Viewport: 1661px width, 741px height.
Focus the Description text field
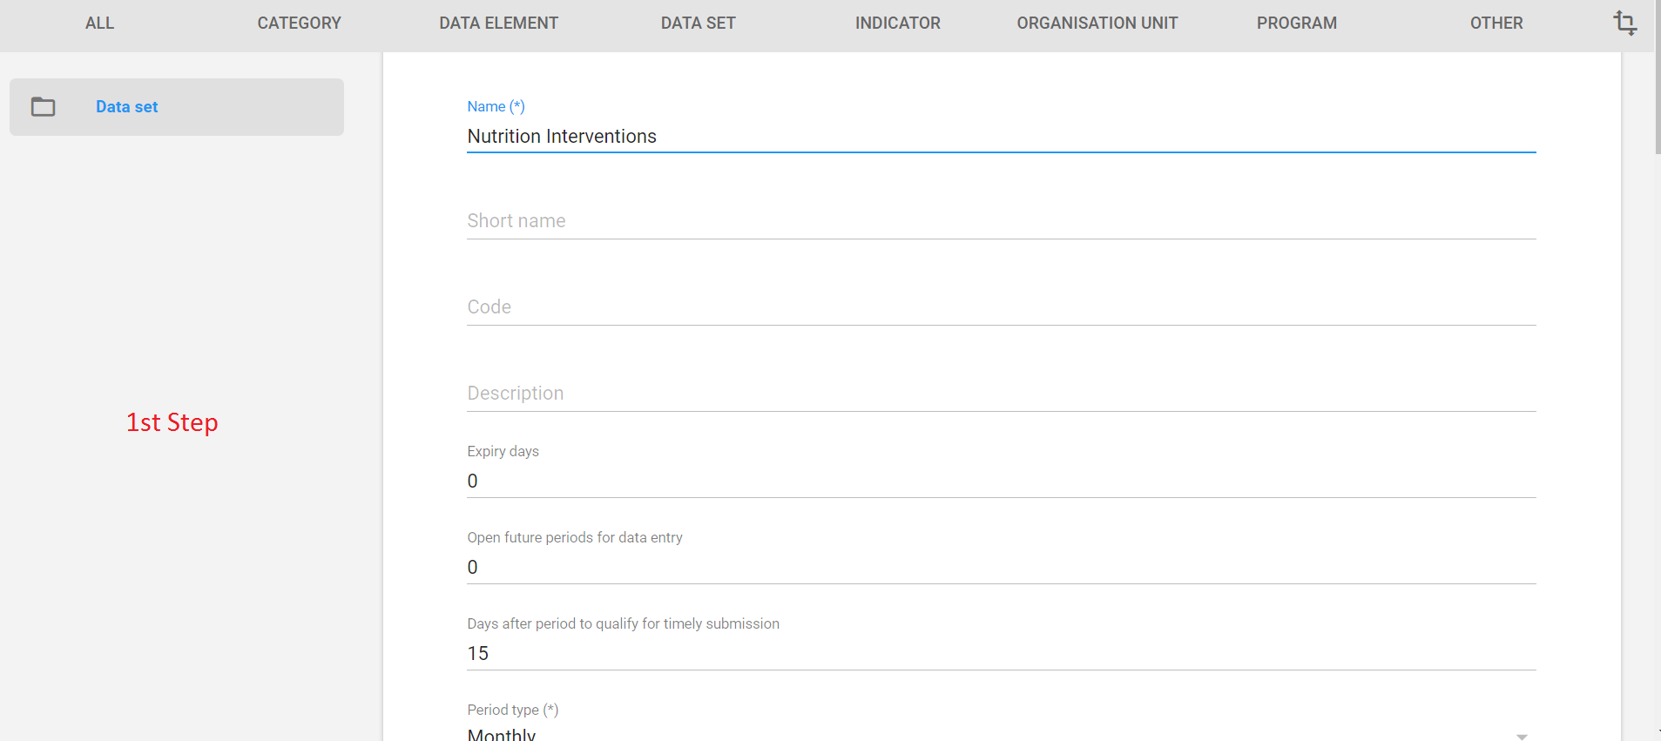pos(1000,394)
